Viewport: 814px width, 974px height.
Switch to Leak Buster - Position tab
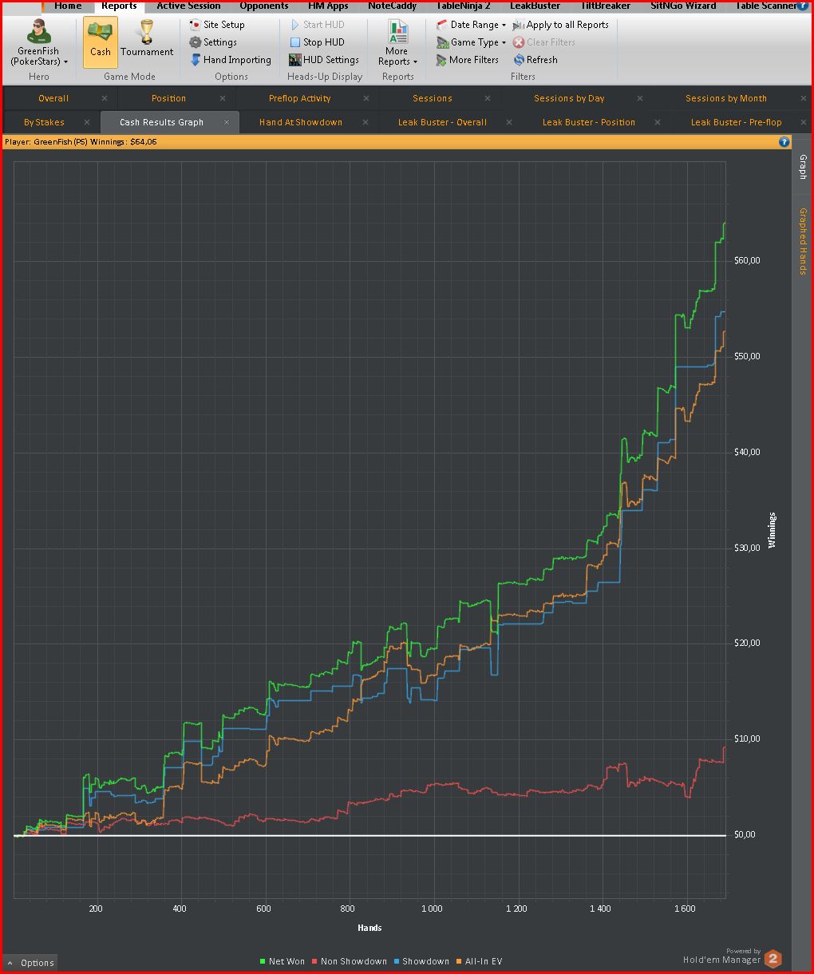tap(589, 122)
